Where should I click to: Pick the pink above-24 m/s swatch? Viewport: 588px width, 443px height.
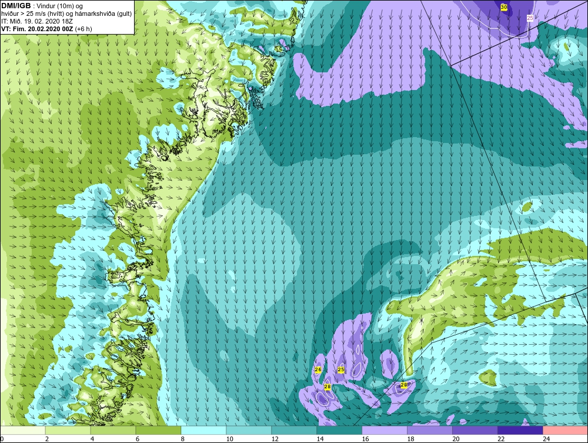(566, 430)
